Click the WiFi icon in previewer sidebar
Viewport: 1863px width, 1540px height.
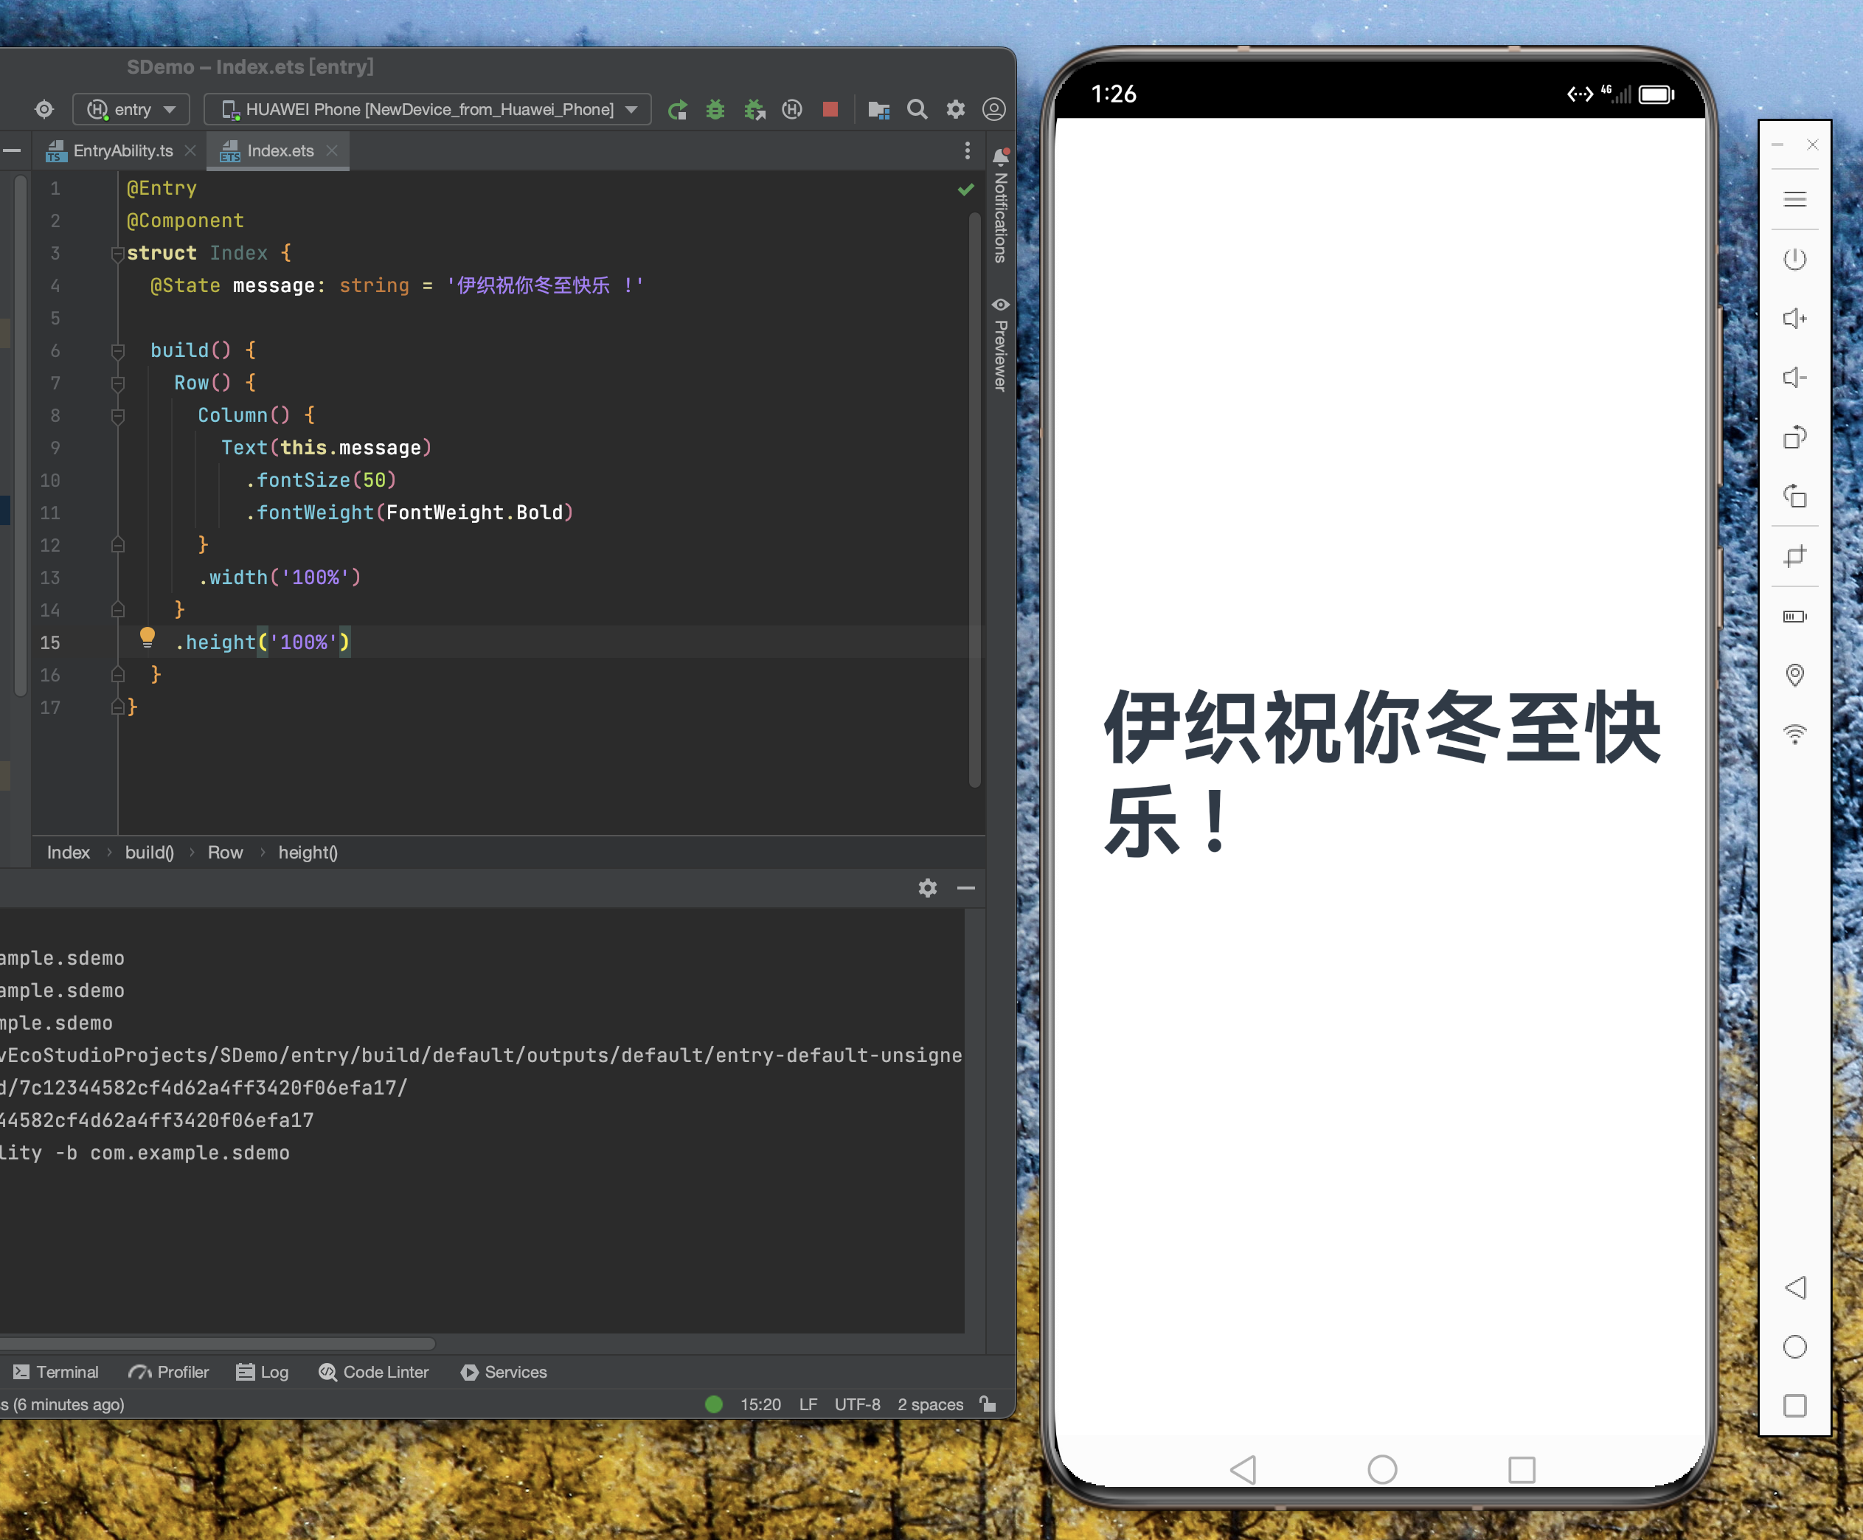(x=1795, y=735)
